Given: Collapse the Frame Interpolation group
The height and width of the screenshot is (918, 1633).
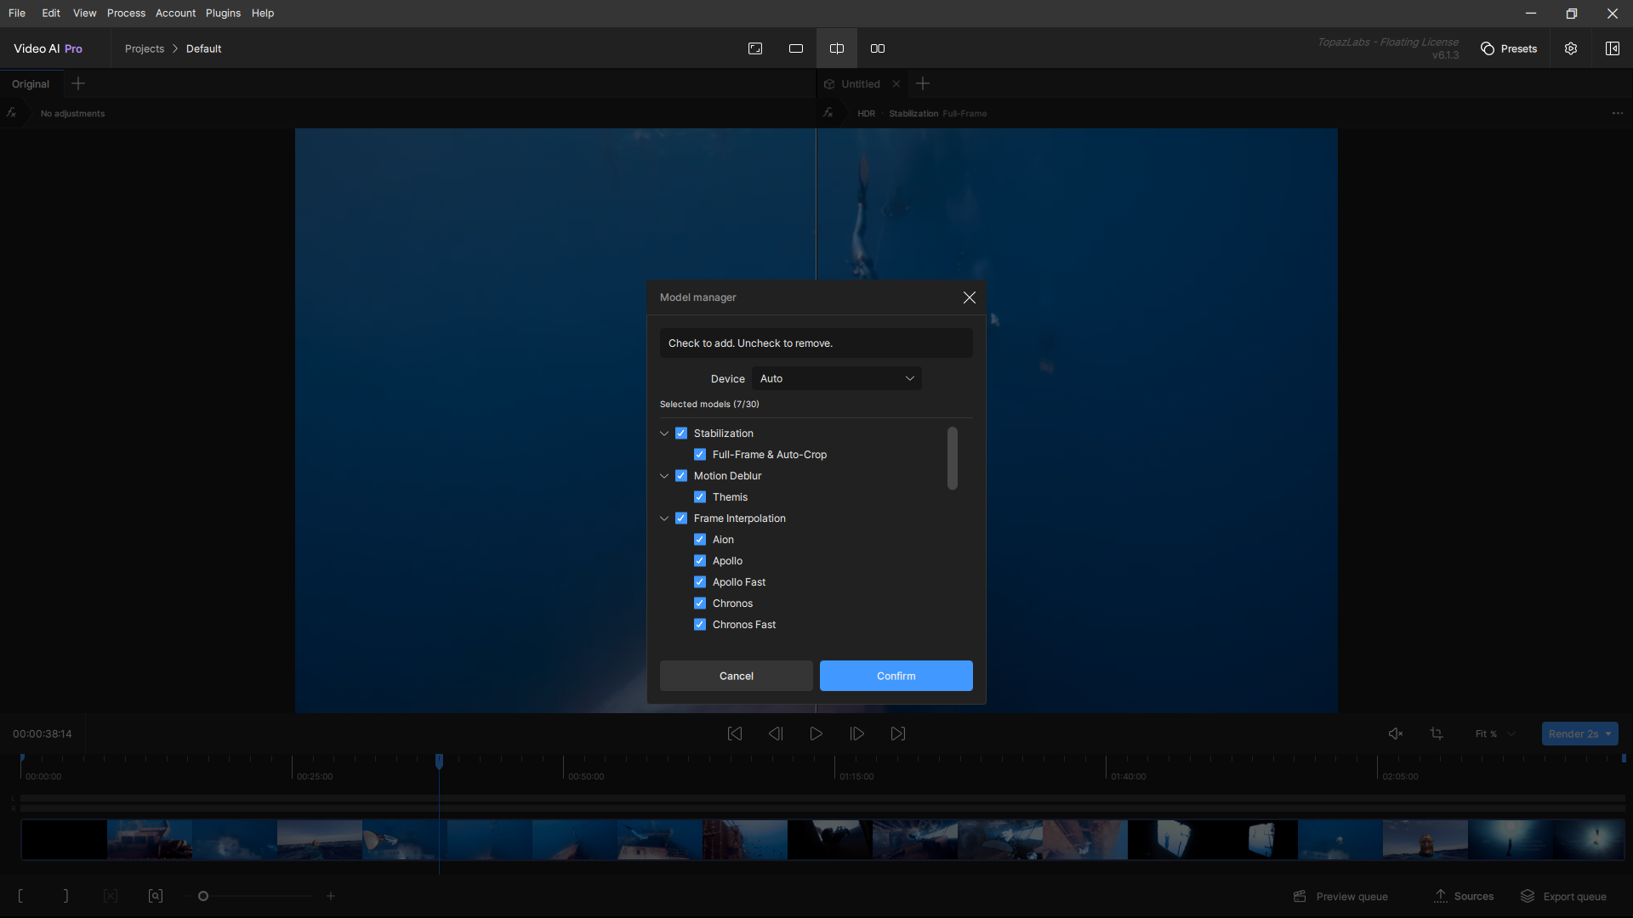Looking at the screenshot, I should [664, 518].
